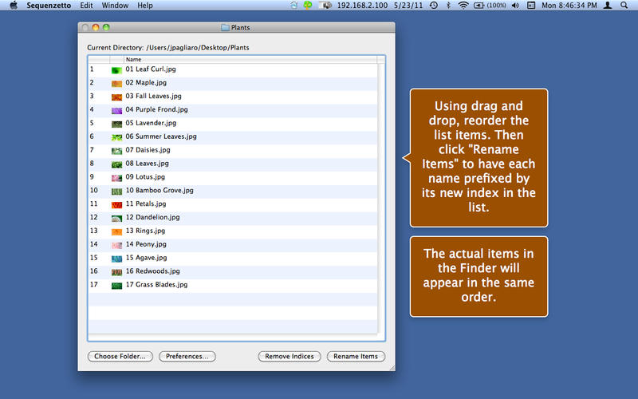Select the 17 Grass Blades.jpg thumbnail
This screenshot has height=399, width=638.
[116, 285]
